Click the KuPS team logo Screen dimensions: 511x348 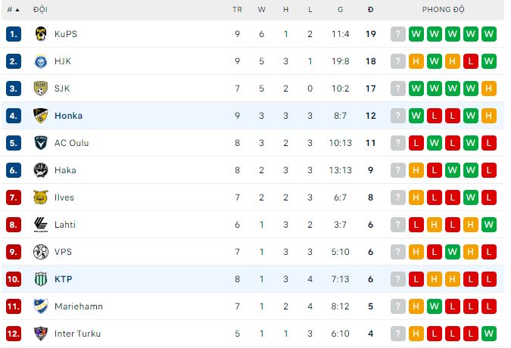coord(41,34)
